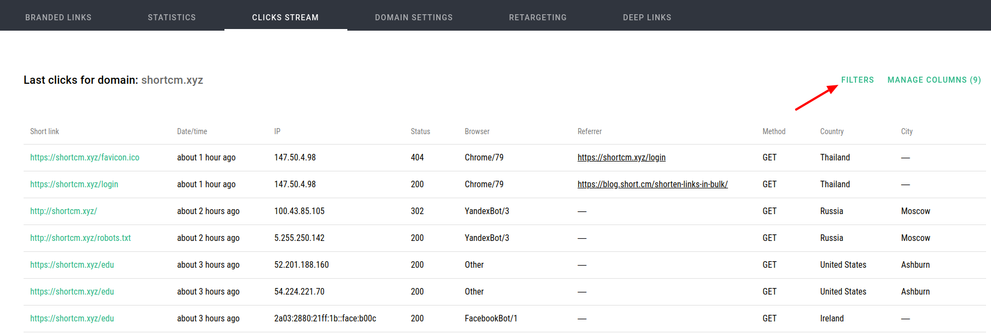This screenshot has width=991, height=334.
Task: Click the IP address 5.255.250.142
Action: (x=300, y=238)
